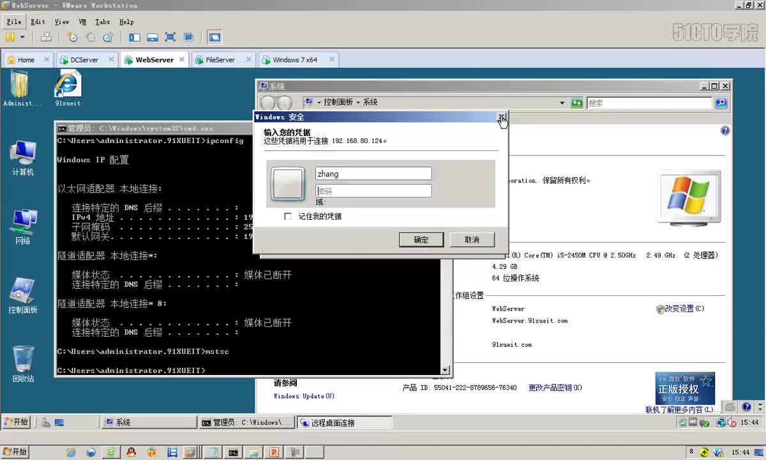The image size is (766, 460).
Task: Click the 取消 button in credentials dialog
Action: [x=472, y=240]
